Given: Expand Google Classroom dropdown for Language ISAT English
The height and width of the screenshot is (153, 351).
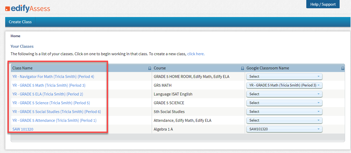Looking at the screenshot, I should (284, 94).
